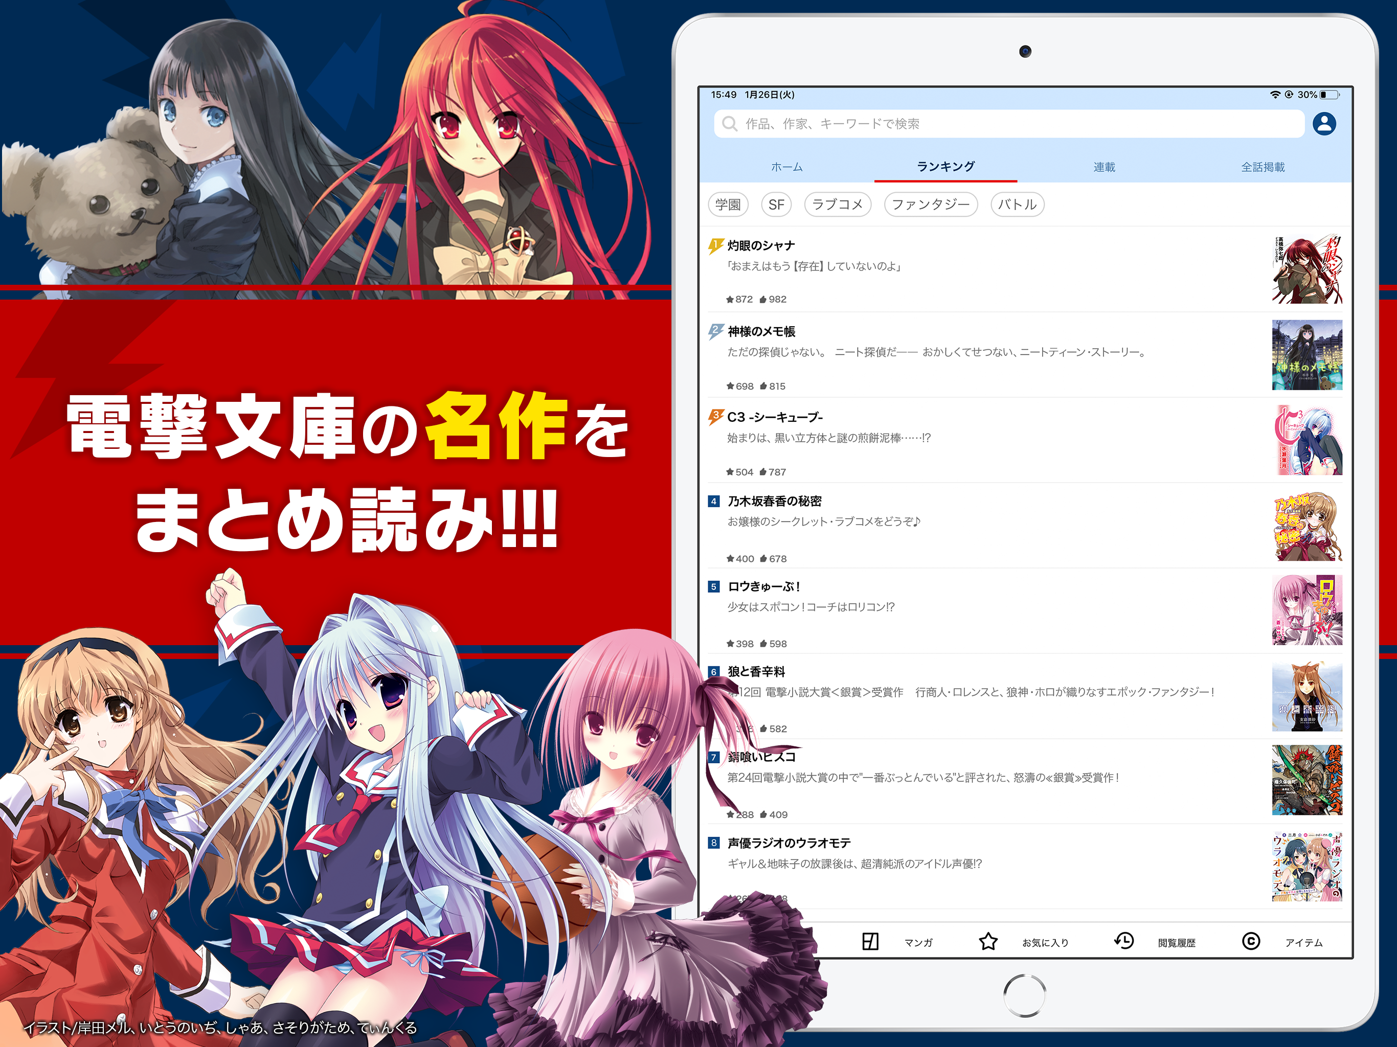Viewport: 1397px width, 1047px height.
Task: Select the バトル genre chip
Action: pos(1017,204)
